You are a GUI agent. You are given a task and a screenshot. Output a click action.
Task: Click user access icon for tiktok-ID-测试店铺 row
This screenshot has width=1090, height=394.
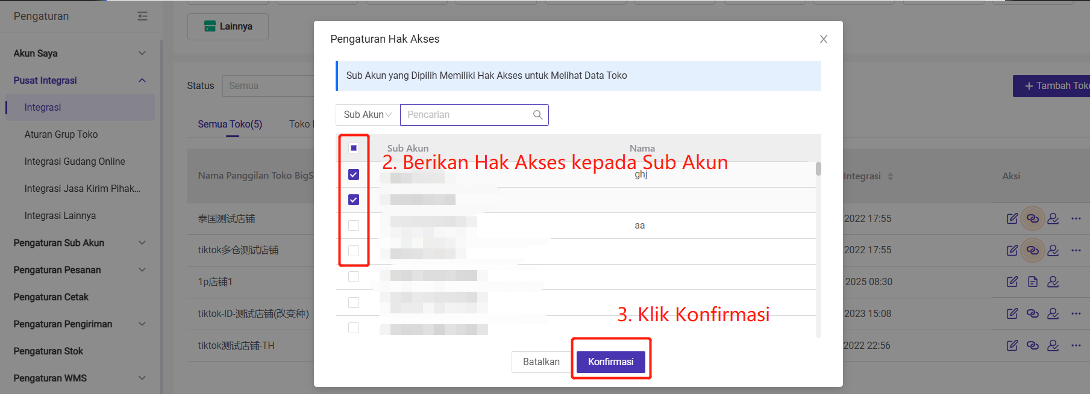1053,313
